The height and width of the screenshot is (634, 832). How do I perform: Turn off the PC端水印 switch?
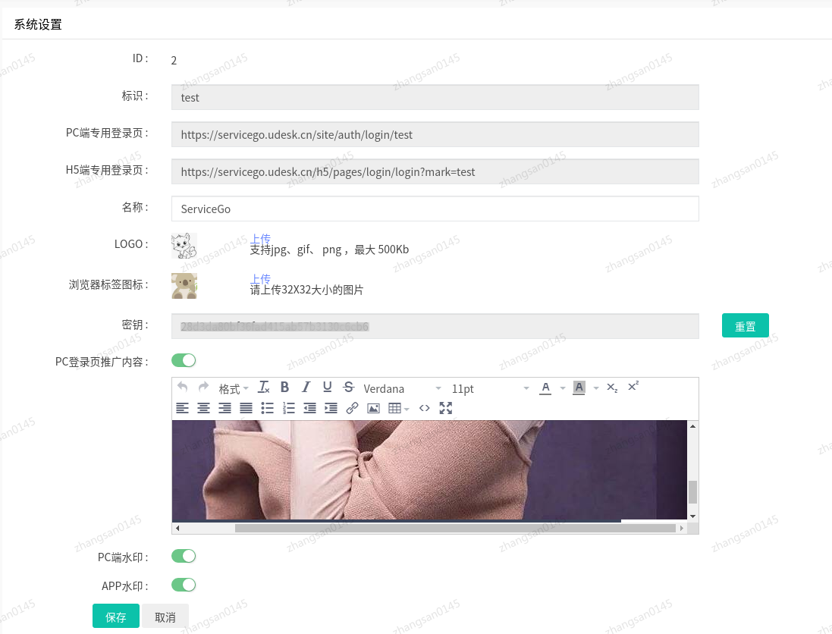(183, 556)
